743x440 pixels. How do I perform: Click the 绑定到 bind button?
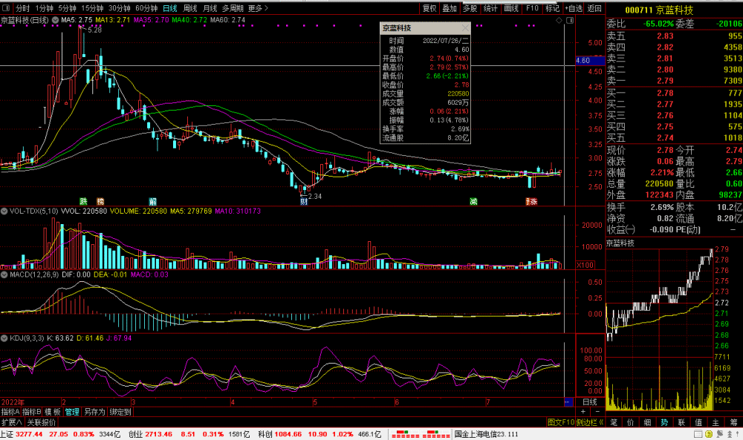(120, 412)
